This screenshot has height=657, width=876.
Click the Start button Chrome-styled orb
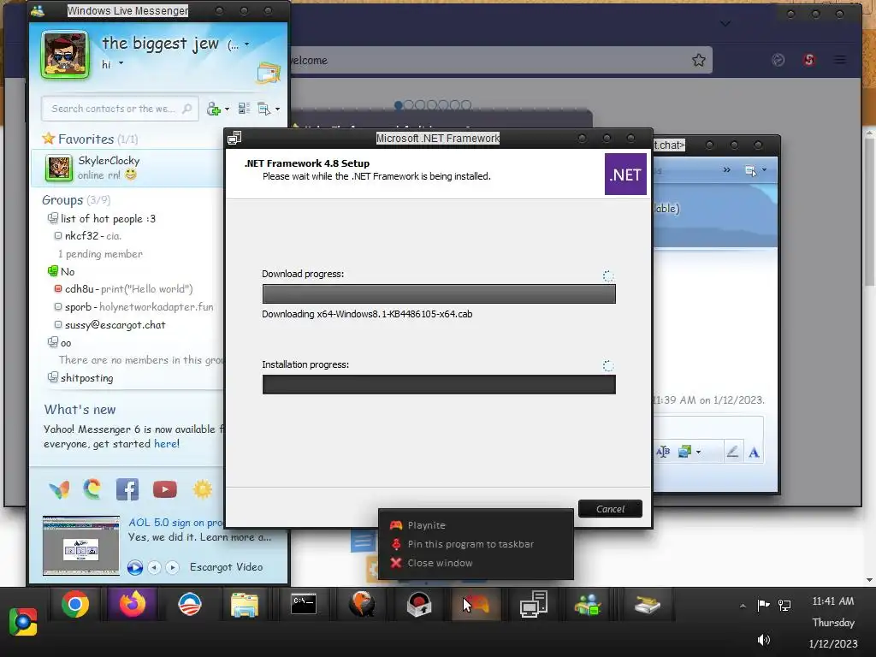click(23, 622)
